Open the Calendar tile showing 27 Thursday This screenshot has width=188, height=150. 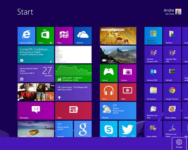(36, 73)
